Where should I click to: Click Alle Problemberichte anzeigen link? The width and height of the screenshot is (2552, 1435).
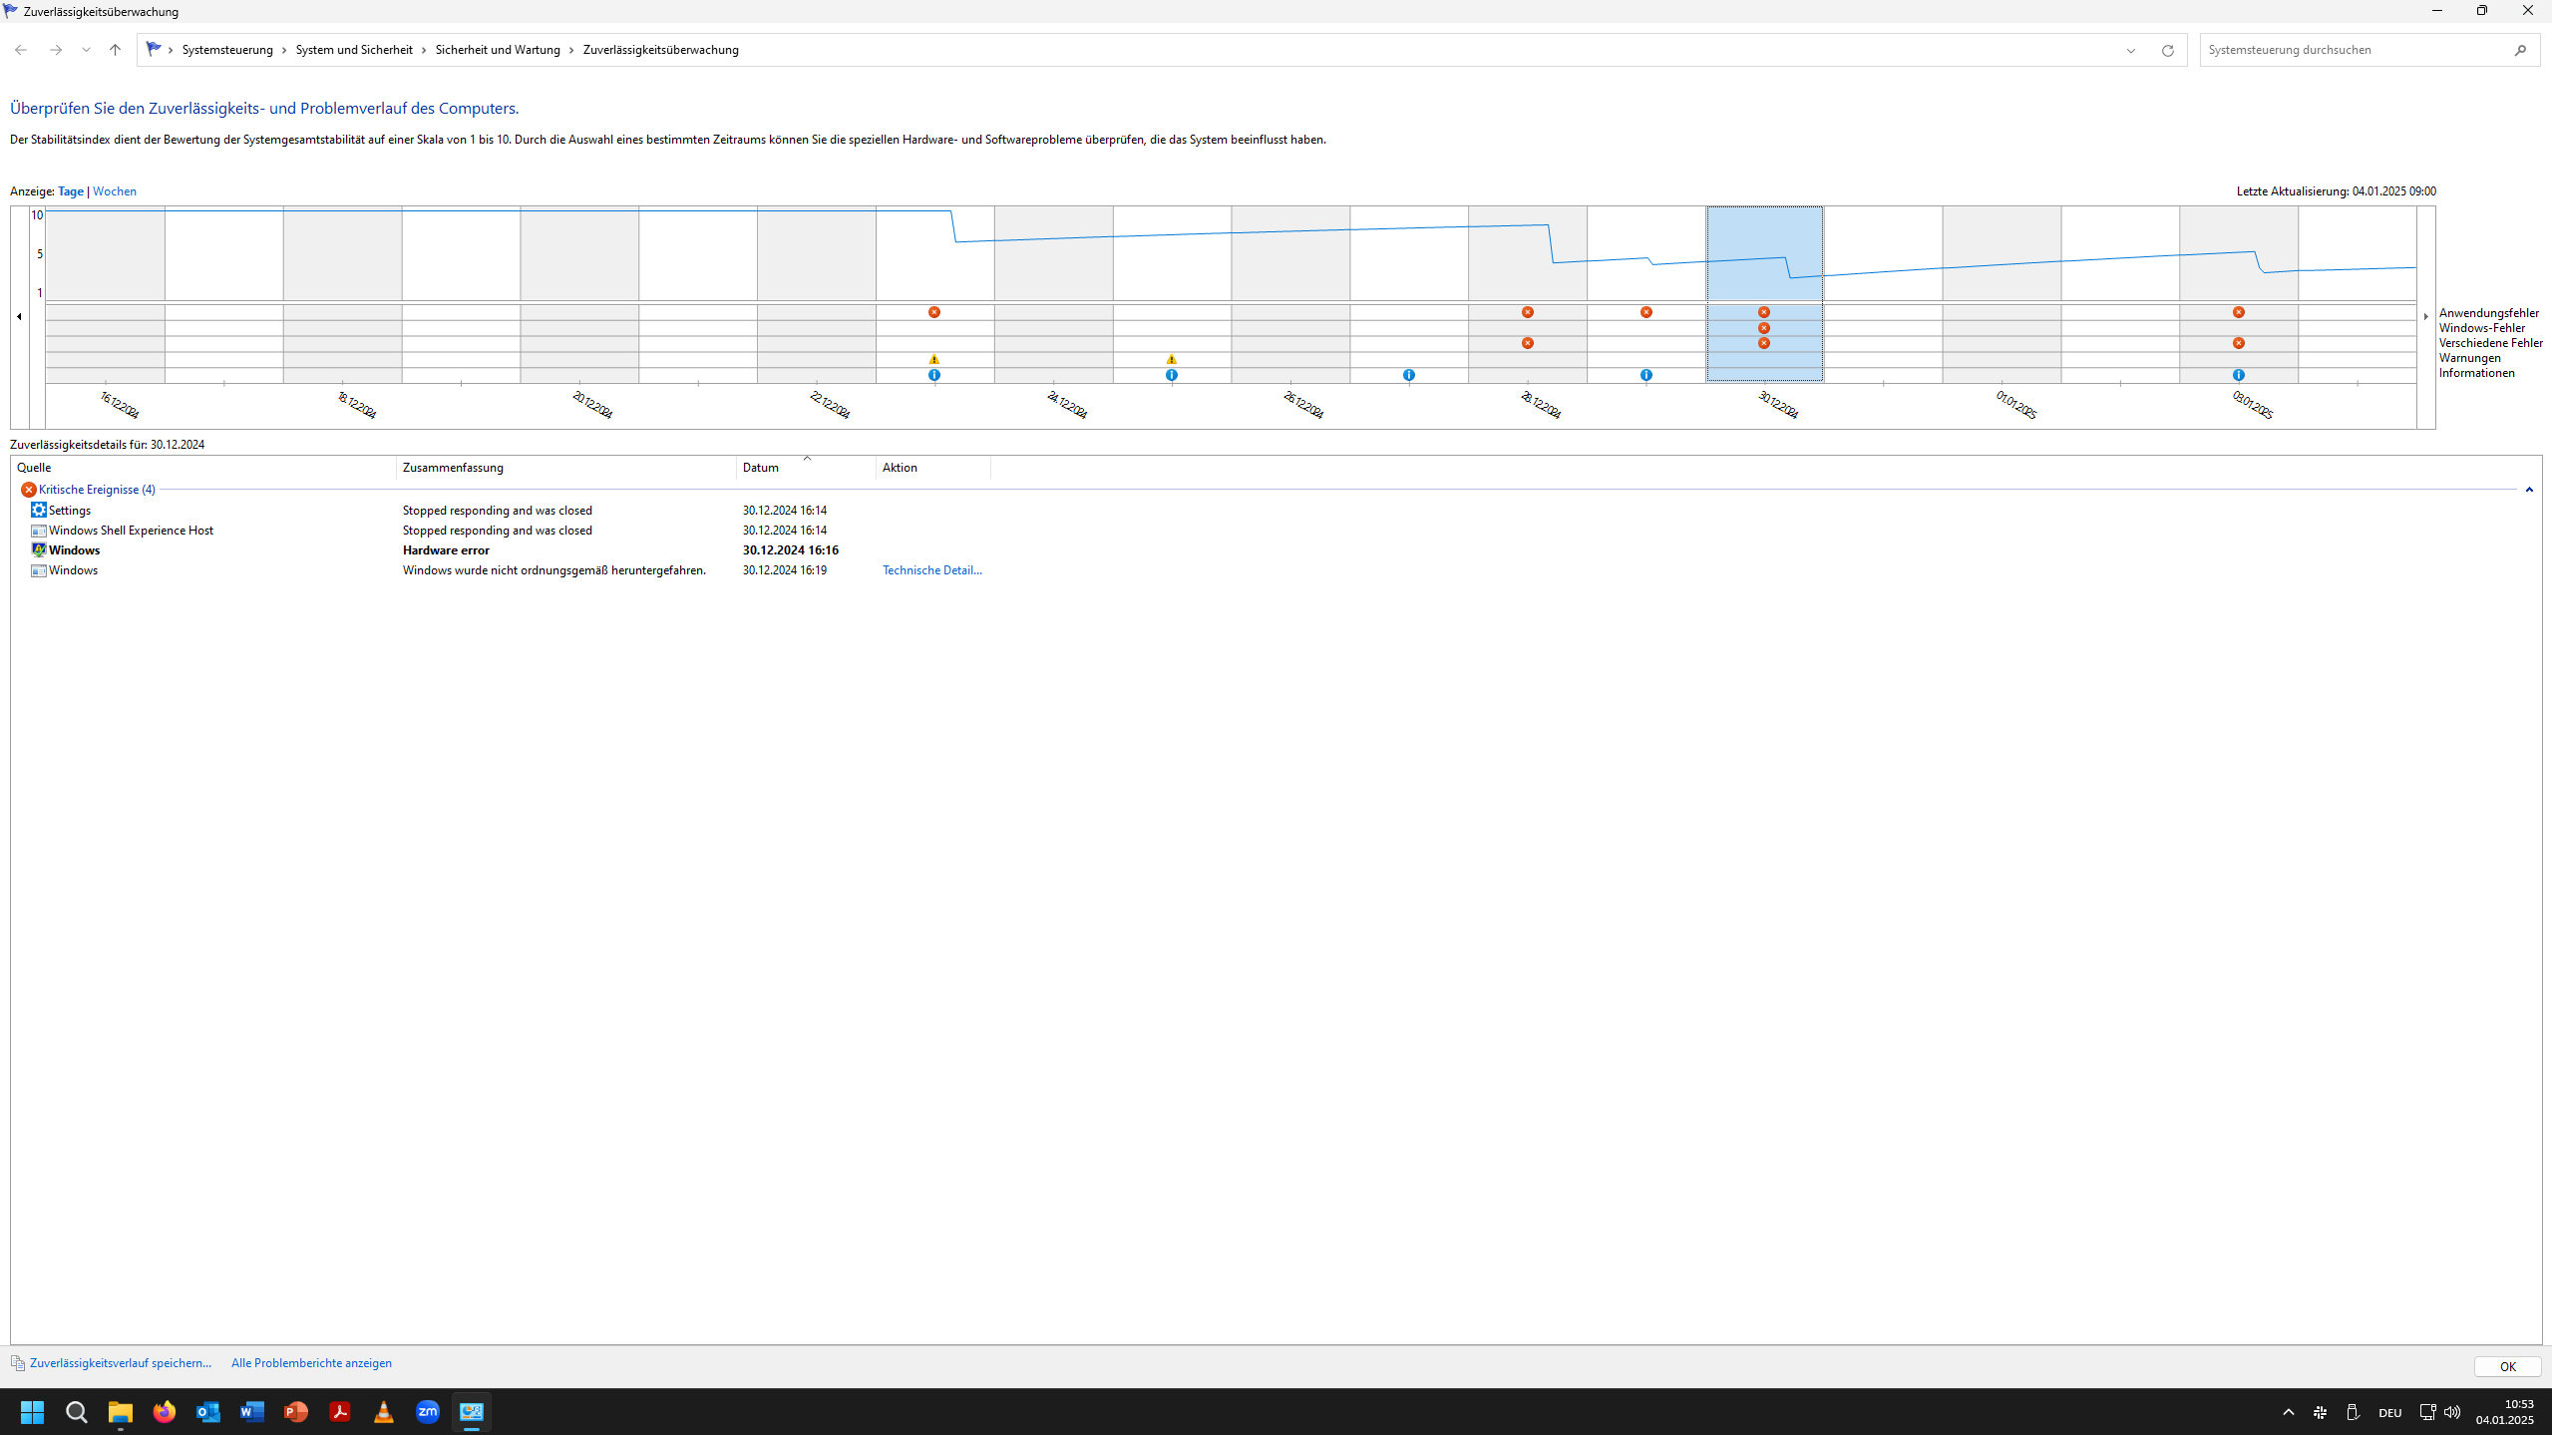[311, 1363]
